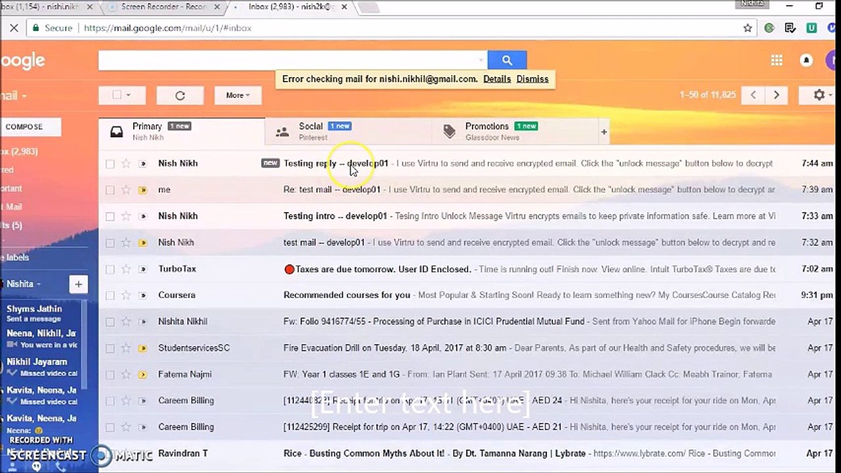Switch to the Promotions tab
Image resolution: width=841 pixels, height=473 pixels.
515,131
